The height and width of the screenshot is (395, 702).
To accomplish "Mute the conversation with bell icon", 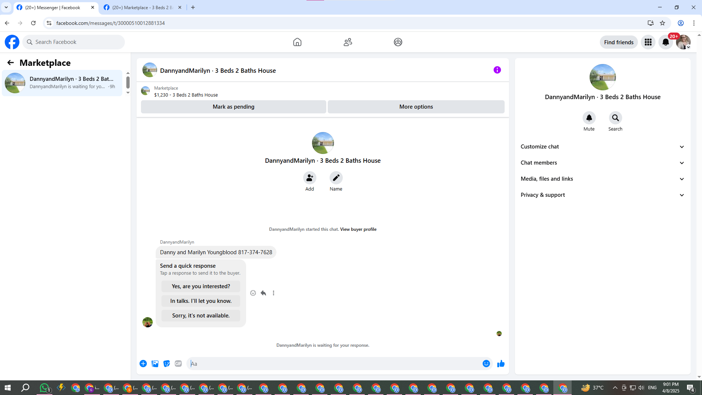I will 589,118.
